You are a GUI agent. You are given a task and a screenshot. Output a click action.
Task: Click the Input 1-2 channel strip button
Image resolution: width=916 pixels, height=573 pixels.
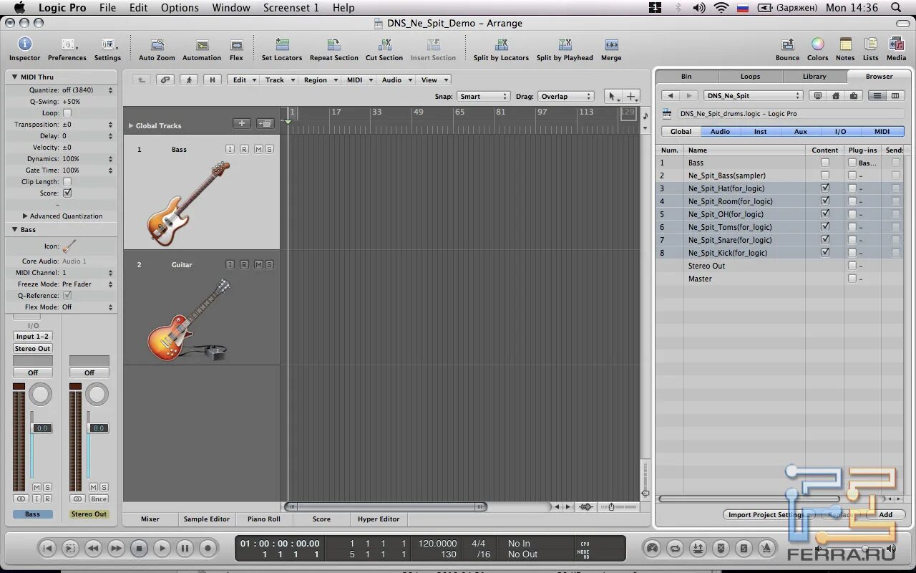33,336
